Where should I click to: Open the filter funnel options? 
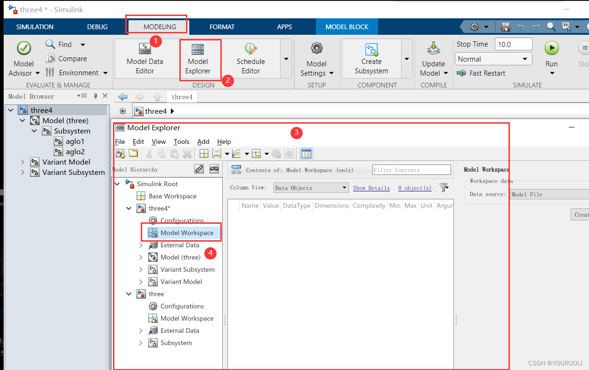[444, 188]
